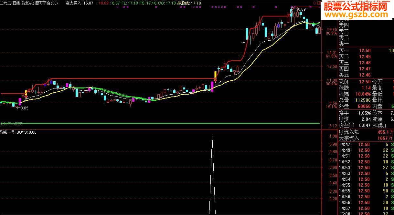Click the 股本 label
The height and width of the screenshot is (215, 394).
point(377,113)
